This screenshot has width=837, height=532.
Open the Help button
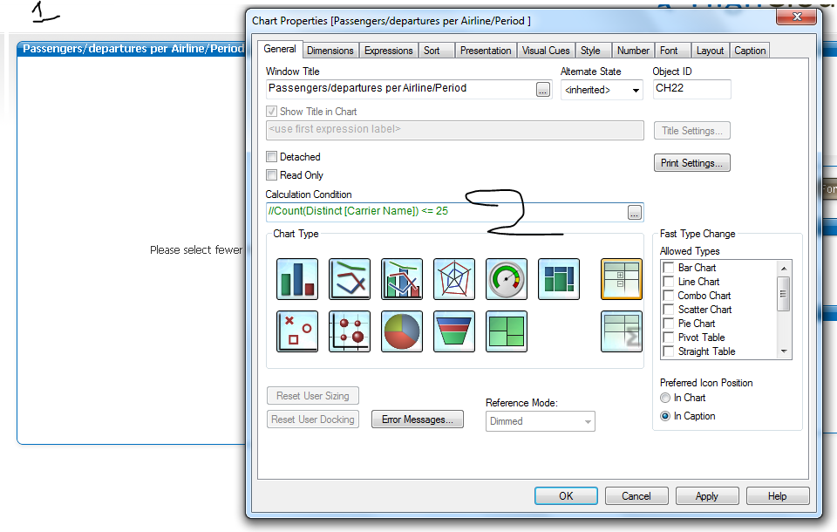(x=777, y=495)
